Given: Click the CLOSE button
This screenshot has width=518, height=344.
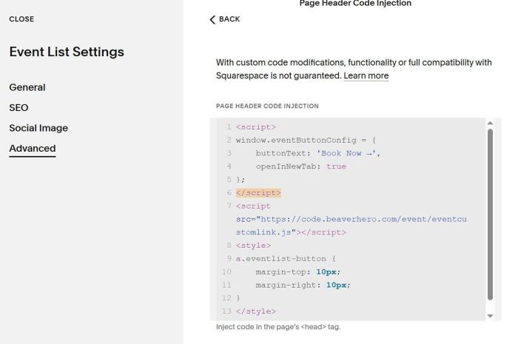Looking at the screenshot, I should coord(21,19).
